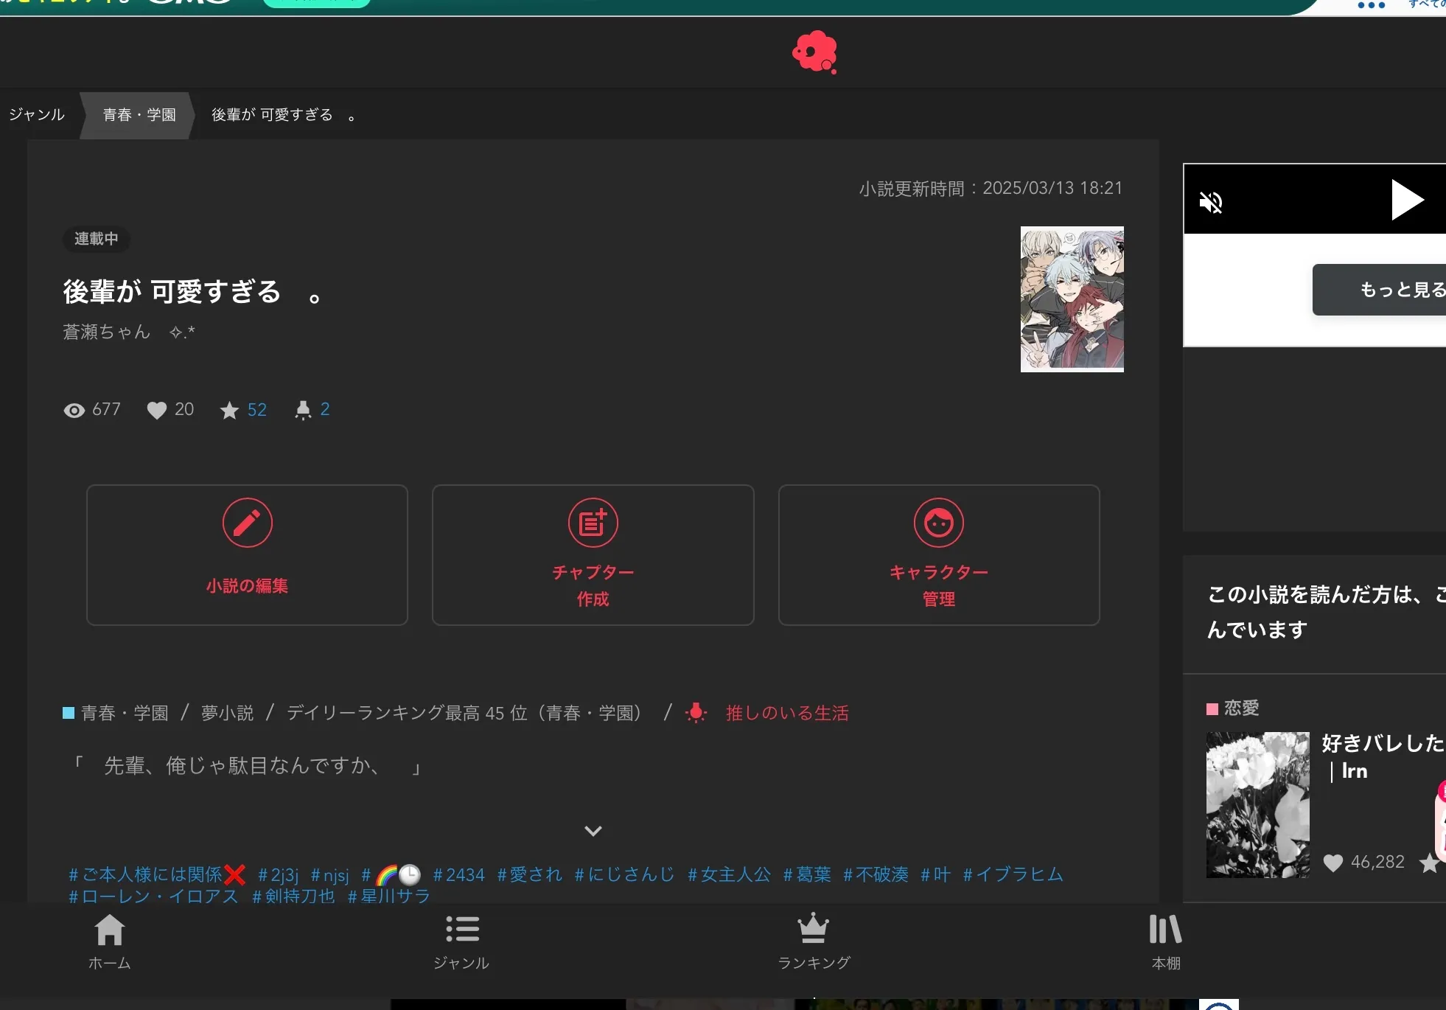Screen dimensions: 1446x1010
Task: Unmute the video ad sound
Action: point(1211,202)
